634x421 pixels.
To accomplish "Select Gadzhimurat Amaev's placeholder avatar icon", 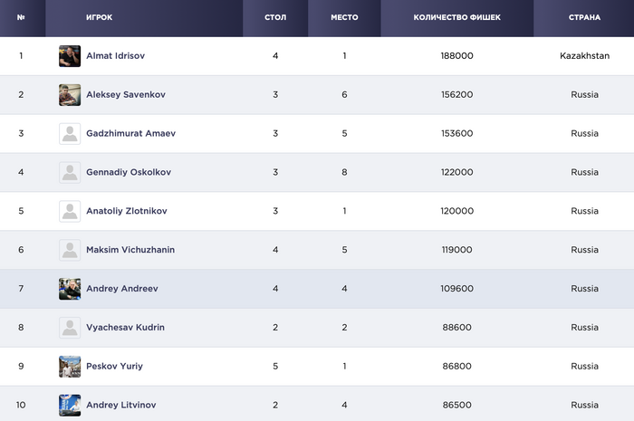I will 70,134.
